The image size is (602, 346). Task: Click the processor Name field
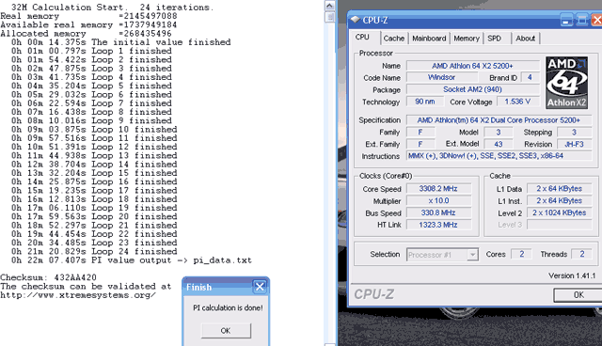click(x=472, y=66)
